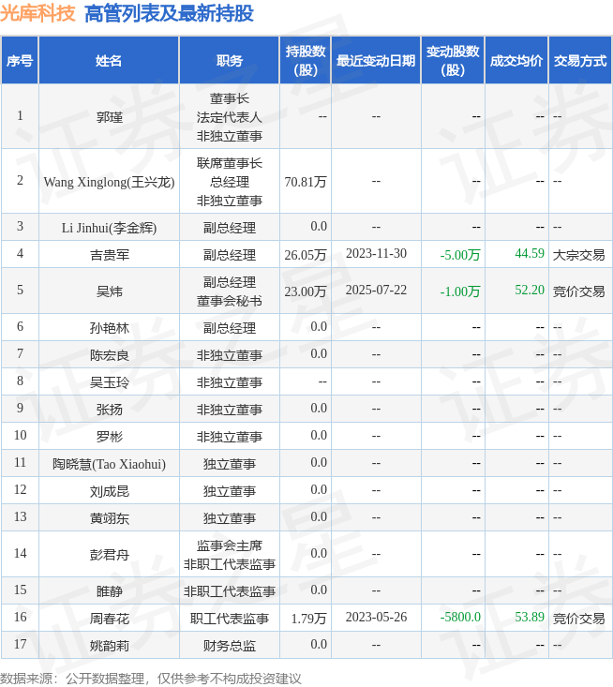The width and height of the screenshot is (613, 687).
Task: Click 竞价交易 in 吴炜's row
Action: pyautogui.click(x=578, y=291)
